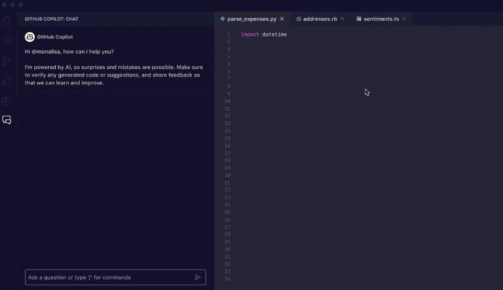Open the Explorer files icon in sidebar
This screenshot has width=503, height=290.
tap(7, 21)
